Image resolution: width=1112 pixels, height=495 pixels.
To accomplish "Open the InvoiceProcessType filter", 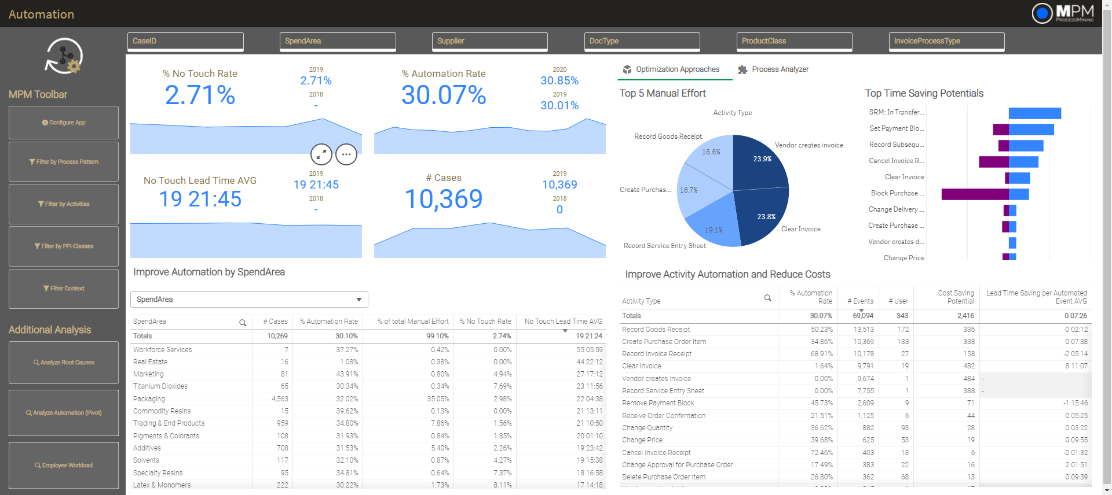I will tap(947, 42).
